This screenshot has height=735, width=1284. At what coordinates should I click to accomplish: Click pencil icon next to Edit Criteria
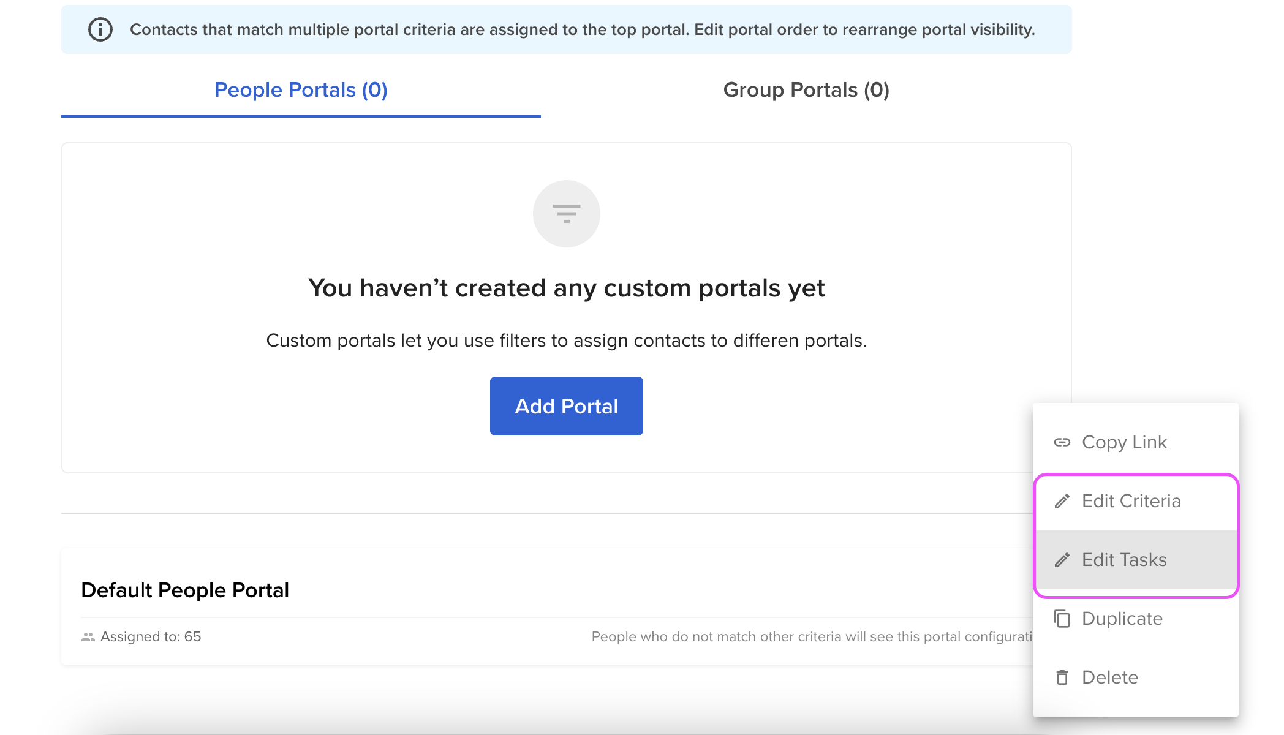click(x=1062, y=501)
